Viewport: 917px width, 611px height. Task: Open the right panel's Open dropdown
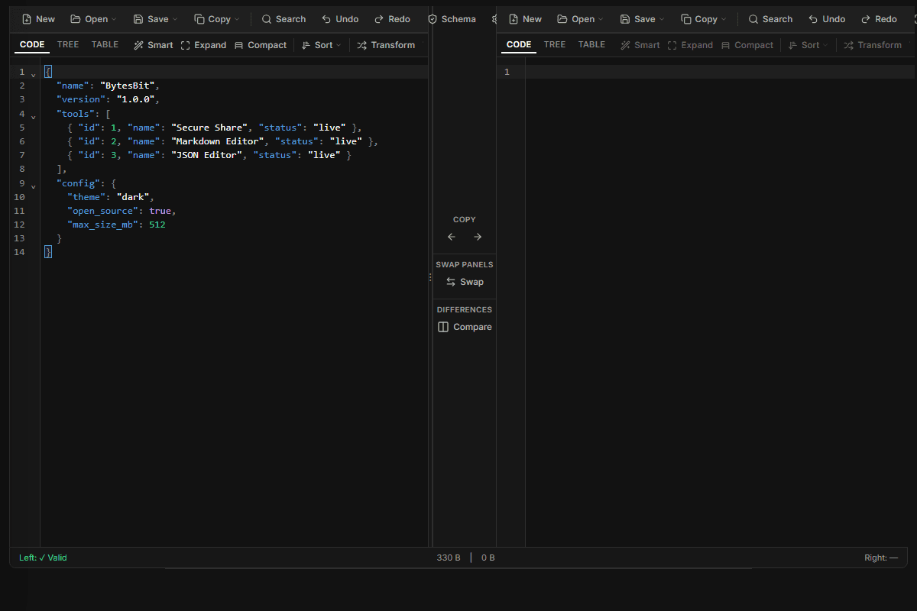(x=581, y=19)
